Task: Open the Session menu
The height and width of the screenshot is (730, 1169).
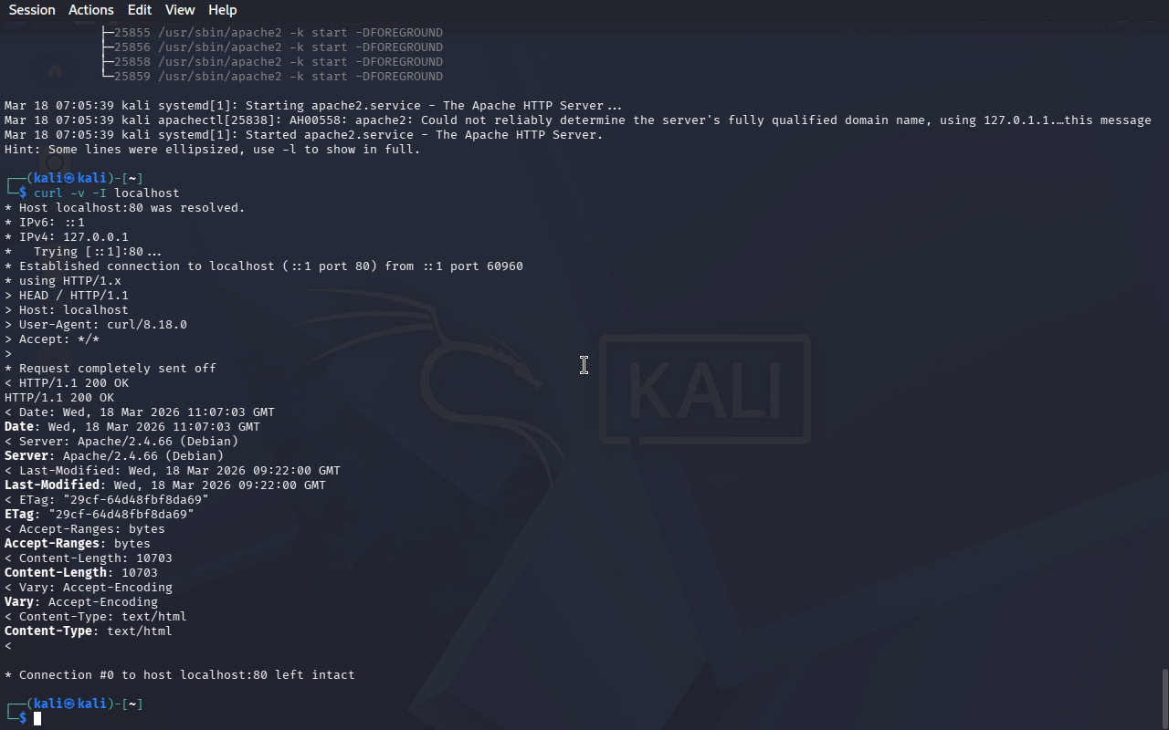Action: point(32,10)
